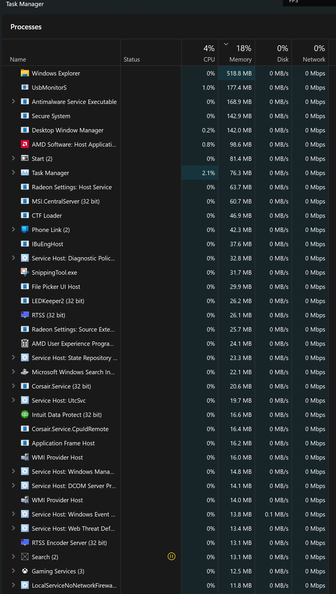The width and height of the screenshot is (336, 594).
Task: Sort by the Network column header
Action: (x=310, y=53)
